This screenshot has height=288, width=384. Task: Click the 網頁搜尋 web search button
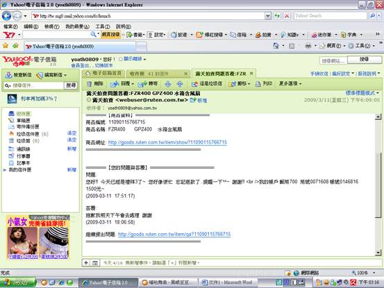110,35
